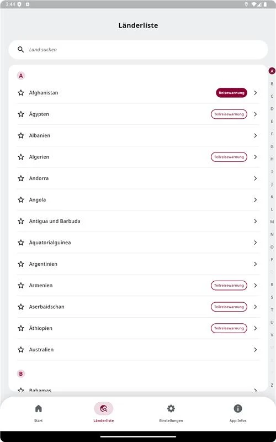Focus the Land suchen search field
The image size is (276, 442).
coord(138,50)
